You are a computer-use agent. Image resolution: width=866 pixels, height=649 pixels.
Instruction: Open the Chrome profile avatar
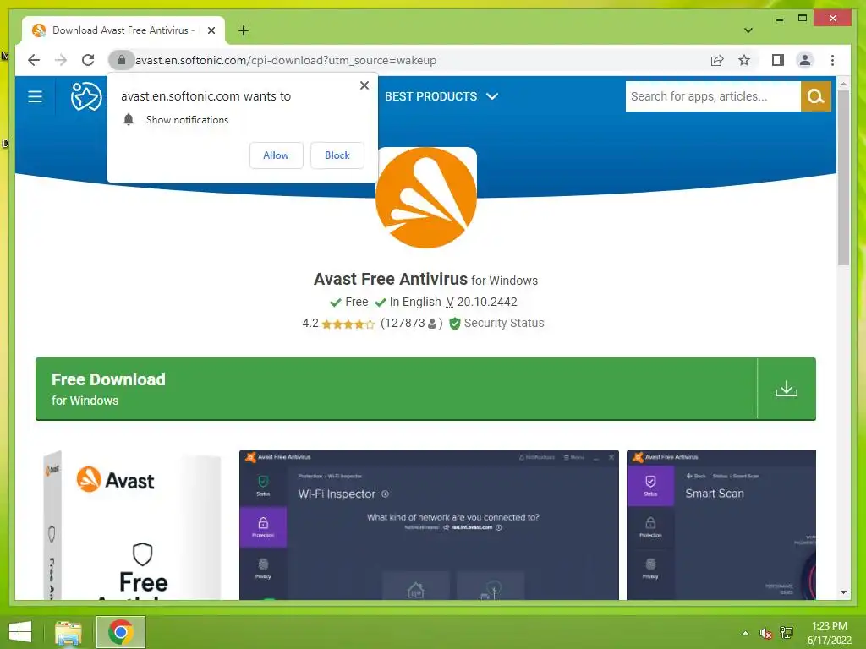805,60
